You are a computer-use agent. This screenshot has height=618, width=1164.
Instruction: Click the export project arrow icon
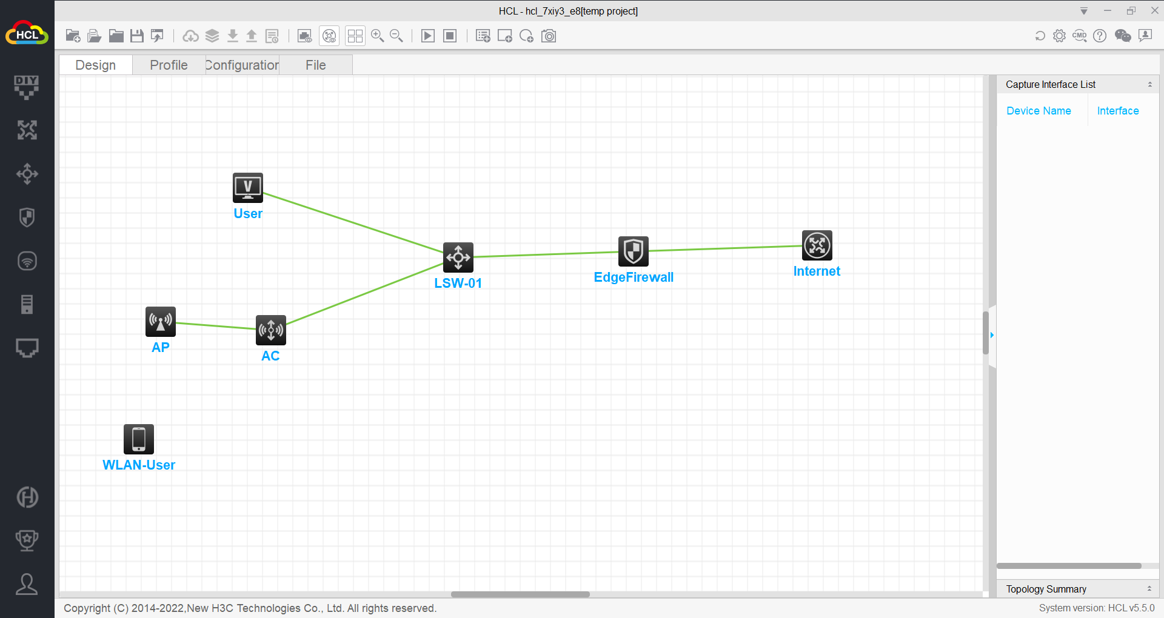click(158, 36)
